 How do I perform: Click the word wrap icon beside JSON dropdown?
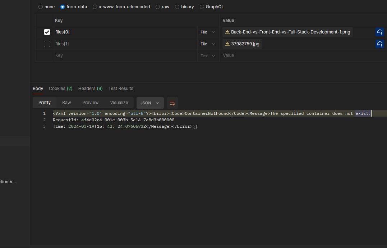(172, 103)
